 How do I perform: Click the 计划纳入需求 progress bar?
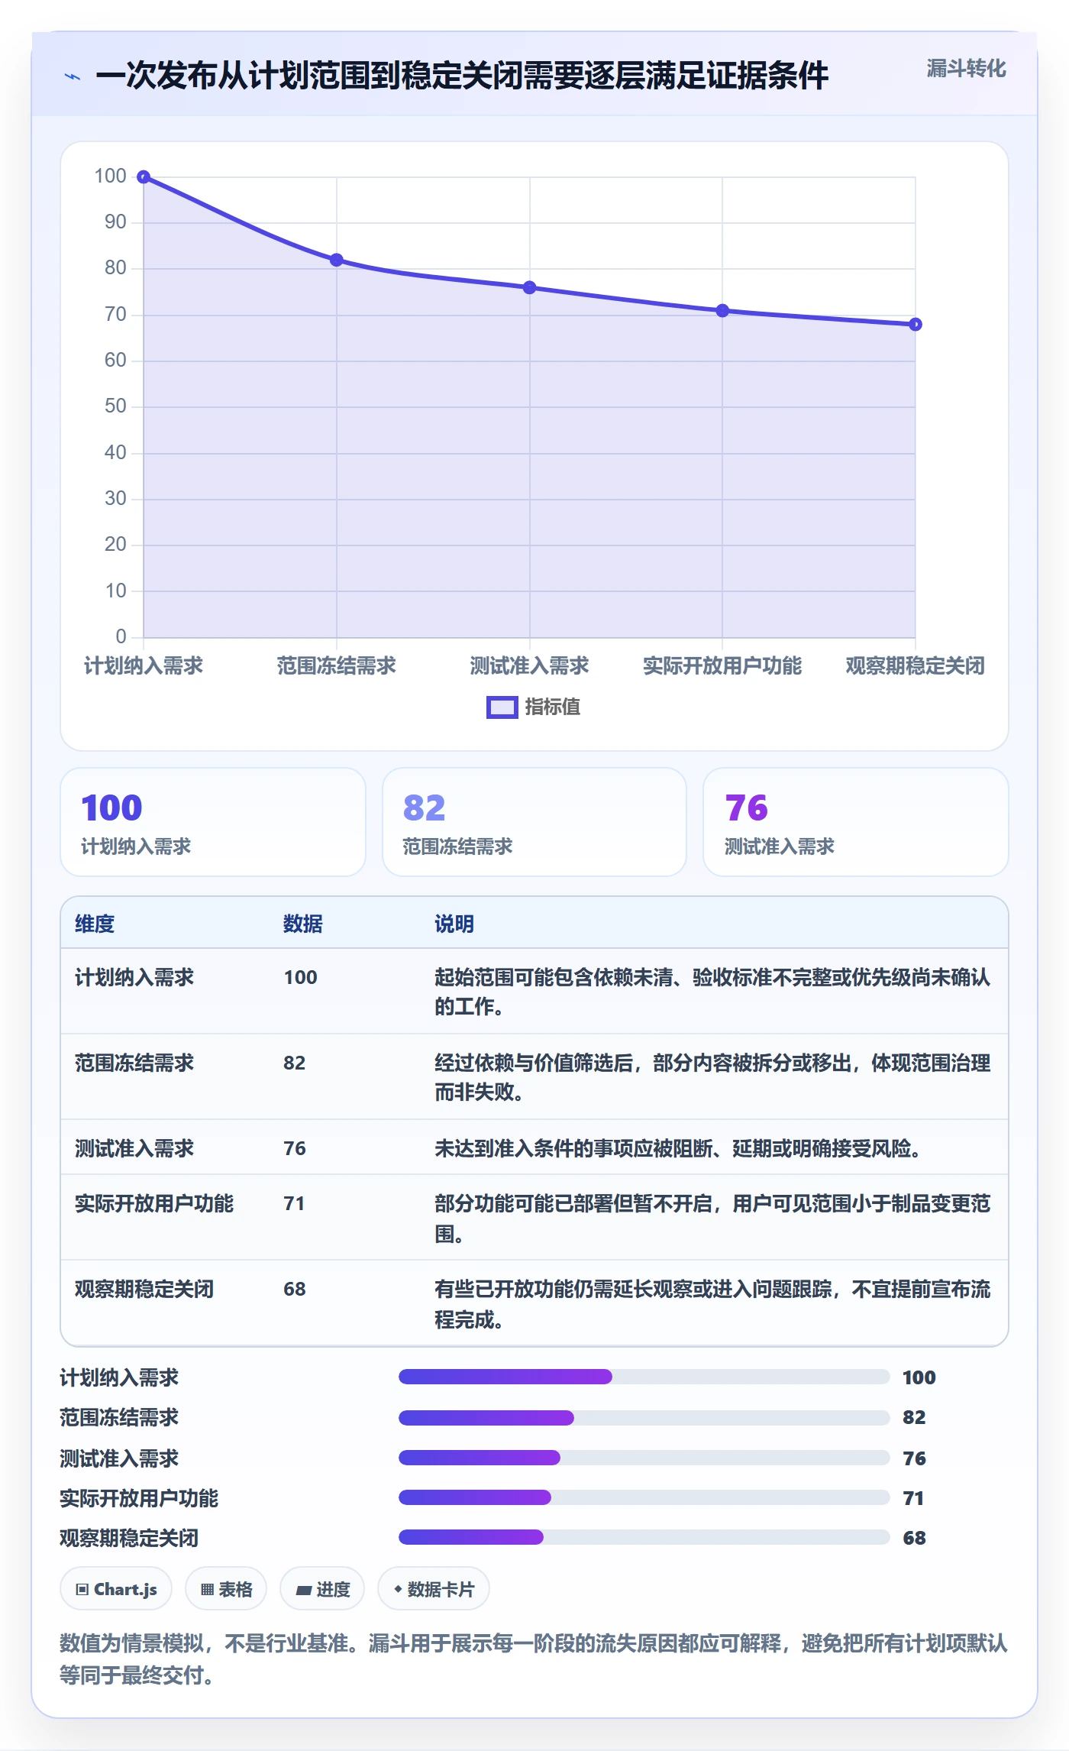pyautogui.click(x=644, y=1377)
